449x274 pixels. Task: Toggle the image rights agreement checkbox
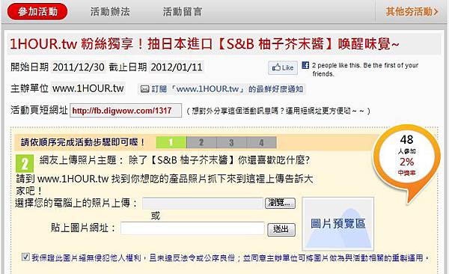click(25, 257)
